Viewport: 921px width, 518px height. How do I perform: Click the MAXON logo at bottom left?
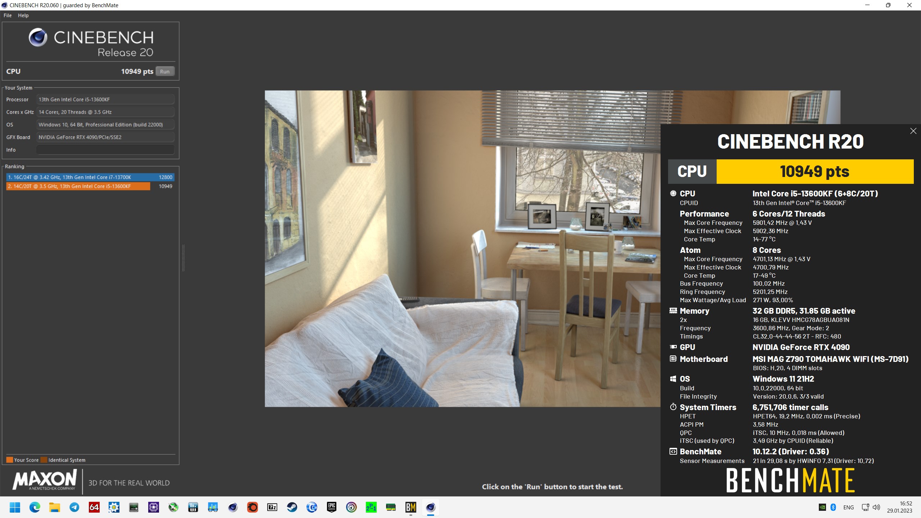45,480
